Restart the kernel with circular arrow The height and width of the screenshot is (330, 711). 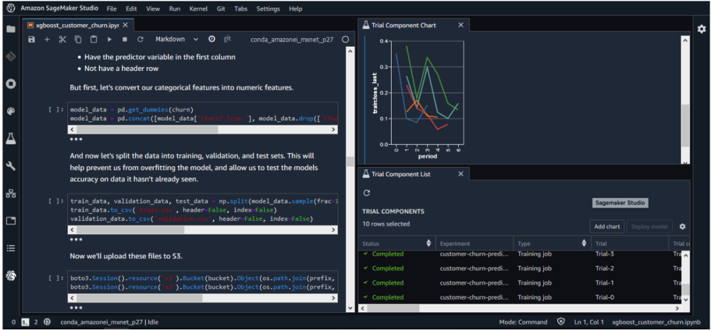[x=140, y=39]
